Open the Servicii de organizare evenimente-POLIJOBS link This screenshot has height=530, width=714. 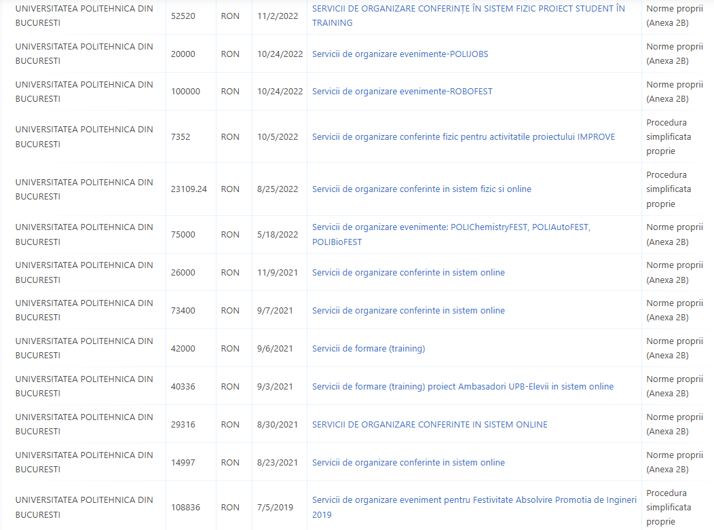click(x=400, y=54)
